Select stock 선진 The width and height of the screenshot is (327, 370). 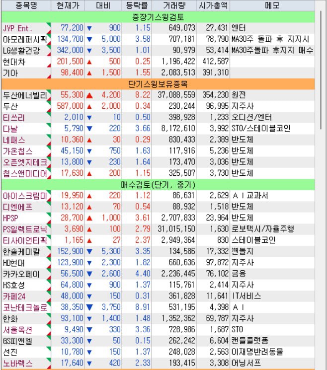click(26, 352)
